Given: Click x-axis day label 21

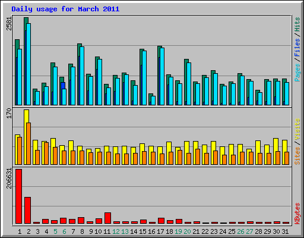Looking at the screenshot, I should [196, 231].
